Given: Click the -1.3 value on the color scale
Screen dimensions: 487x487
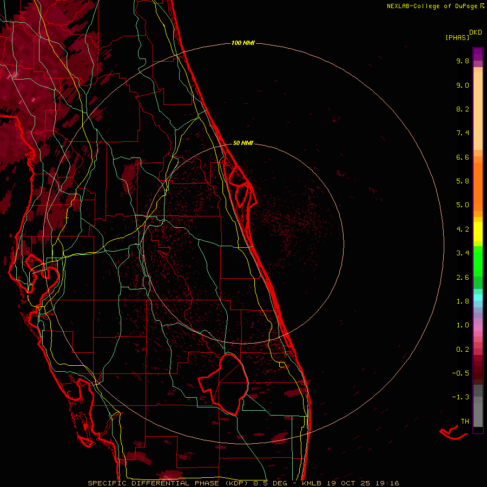Looking at the screenshot, I should [460, 397].
